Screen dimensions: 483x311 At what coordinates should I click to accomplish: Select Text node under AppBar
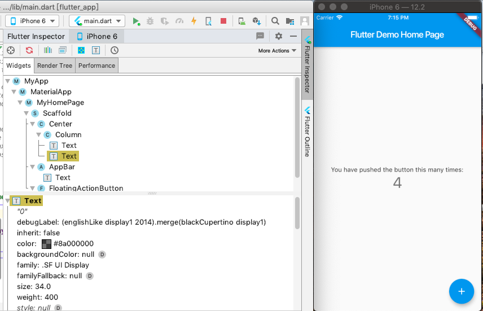pos(57,178)
